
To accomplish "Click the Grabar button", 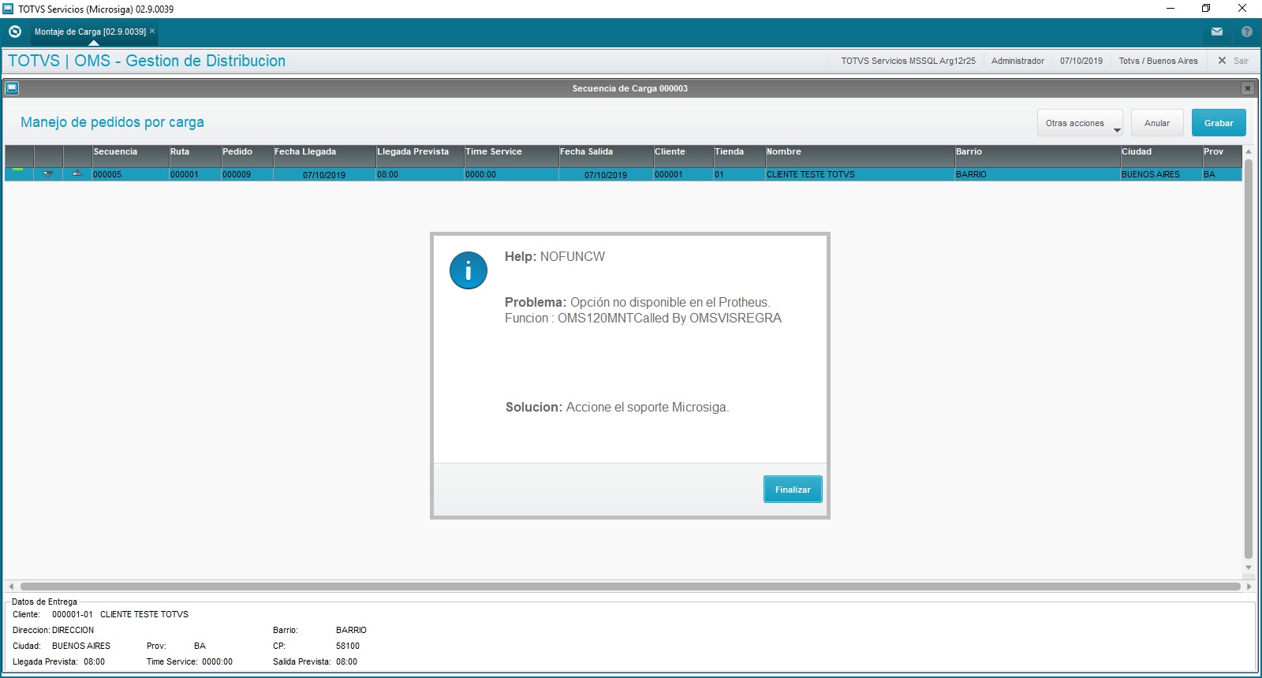I will click(x=1219, y=123).
